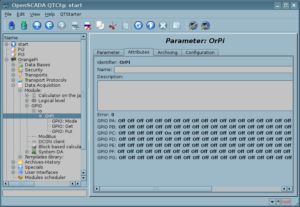The height and width of the screenshot is (207, 300).
Task: Navigate back with the left arrow icon
Action: coord(49,26)
